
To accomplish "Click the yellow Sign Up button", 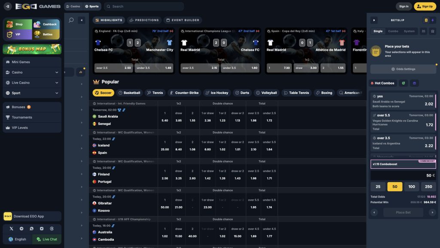I will (x=425, y=6).
